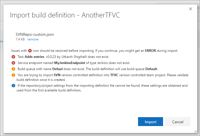Click the bold 'Defaul' build queue name

pyautogui.click(x=58, y=69)
